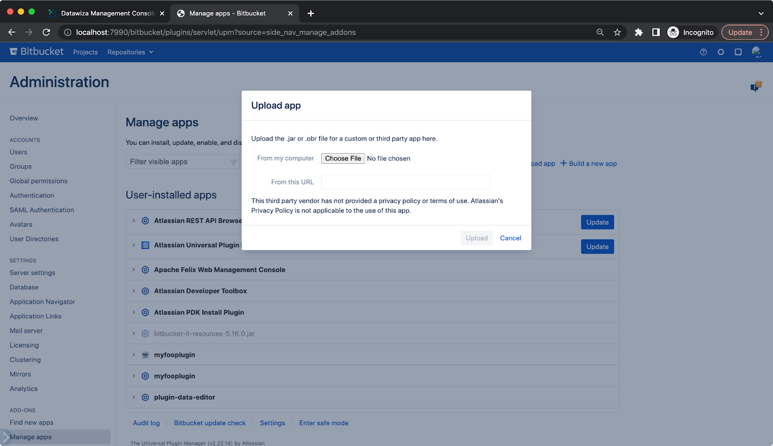Open User Directories in sidebar
The image size is (773, 446).
coord(34,239)
